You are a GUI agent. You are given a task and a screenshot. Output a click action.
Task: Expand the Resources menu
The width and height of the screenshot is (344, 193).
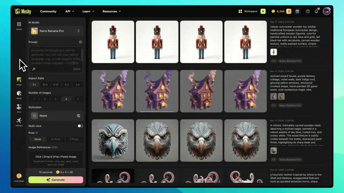click(111, 12)
